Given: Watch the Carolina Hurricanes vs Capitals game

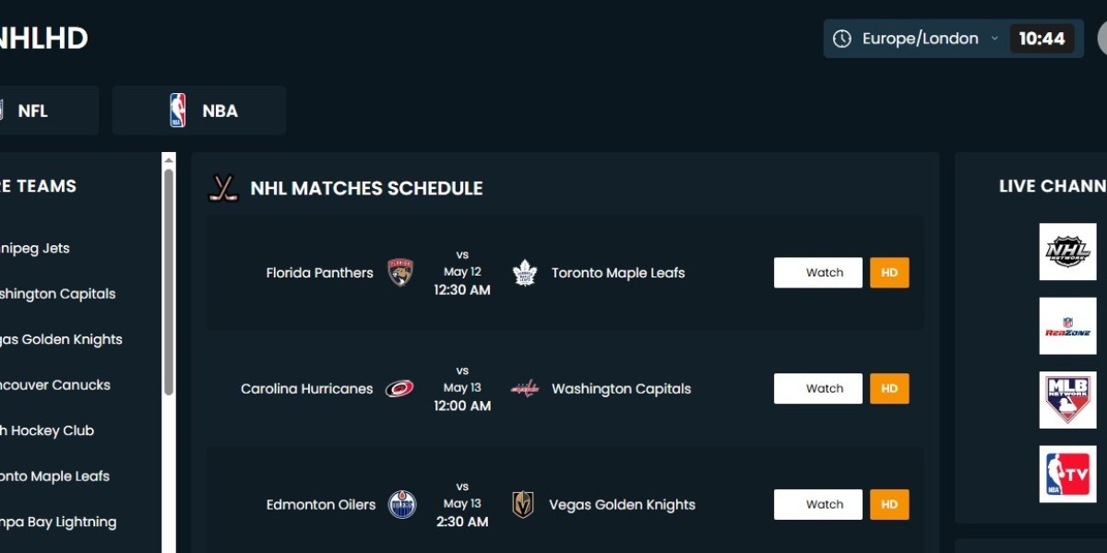Looking at the screenshot, I should click(818, 389).
